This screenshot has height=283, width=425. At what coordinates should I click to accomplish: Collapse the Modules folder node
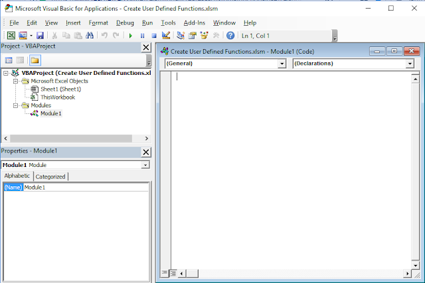click(x=15, y=105)
